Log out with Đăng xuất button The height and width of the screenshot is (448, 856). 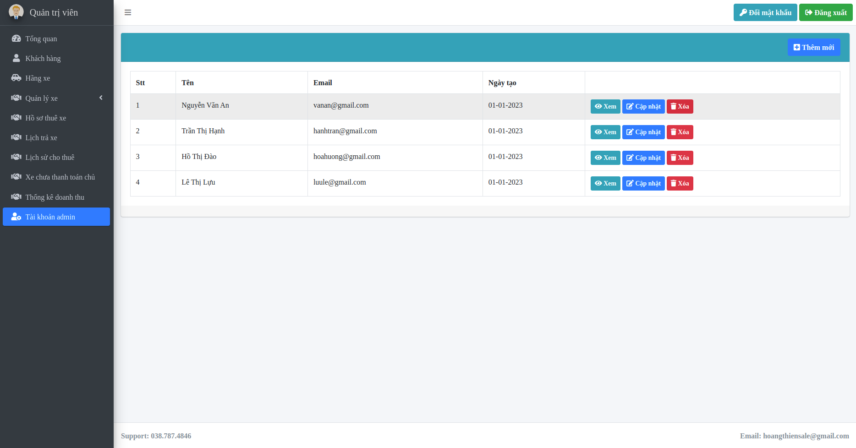point(825,12)
